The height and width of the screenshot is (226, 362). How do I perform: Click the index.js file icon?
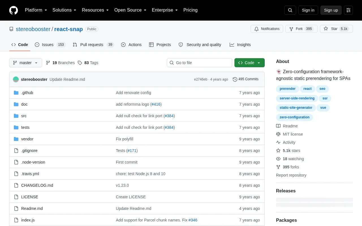[x=16, y=220]
